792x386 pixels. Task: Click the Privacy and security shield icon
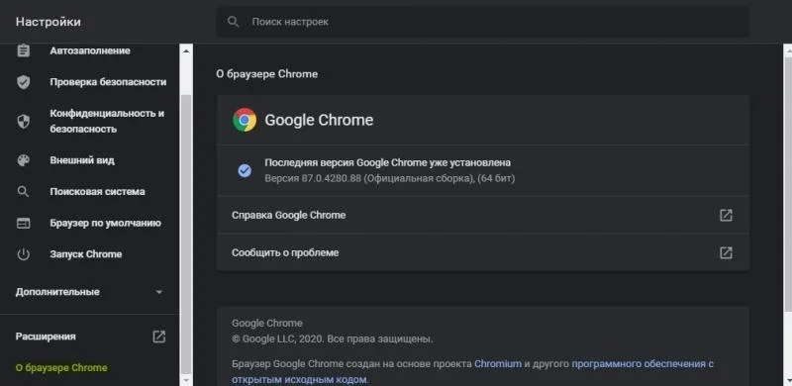23,122
